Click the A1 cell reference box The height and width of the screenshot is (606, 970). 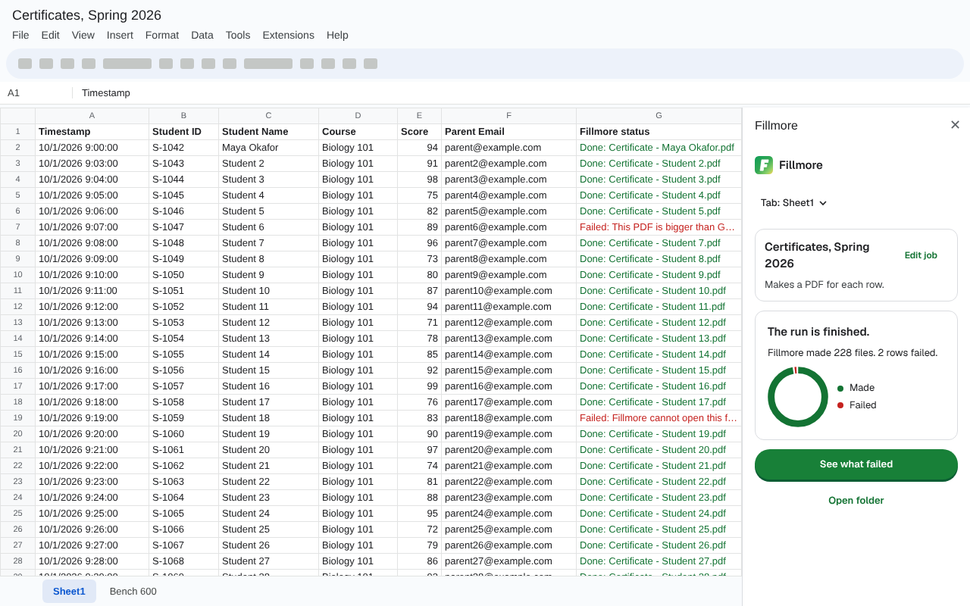tap(36, 92)
